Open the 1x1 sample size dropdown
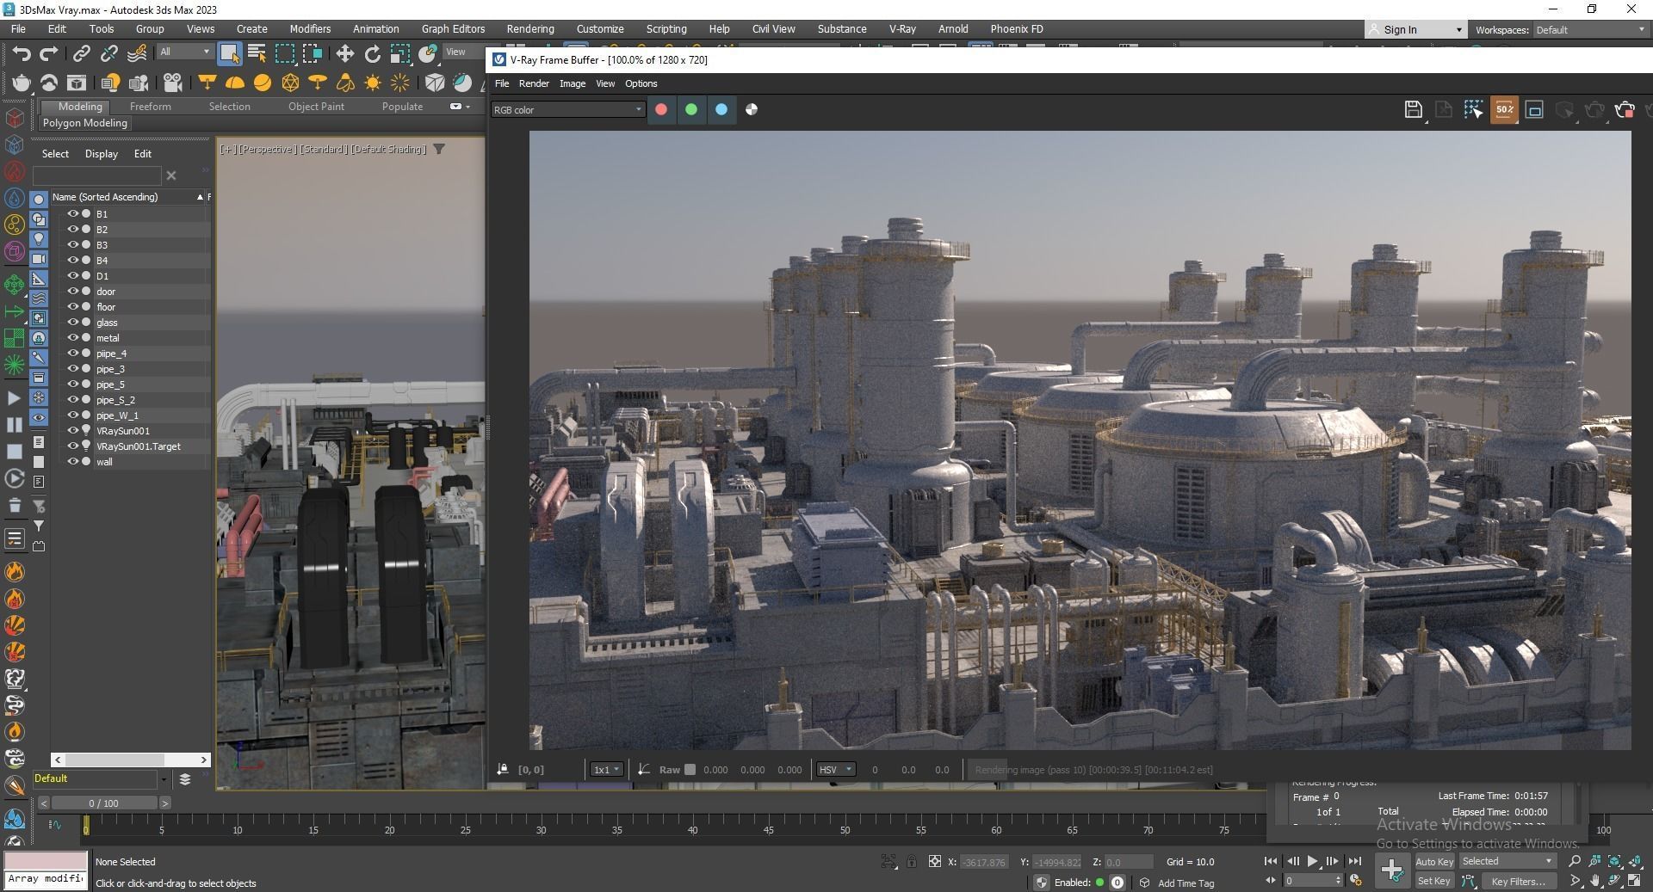The image size is (1653, 892). coord(605,770)
